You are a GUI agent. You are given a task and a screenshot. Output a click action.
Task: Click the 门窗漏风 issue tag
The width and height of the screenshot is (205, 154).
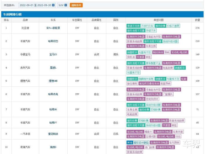point(168,94)
